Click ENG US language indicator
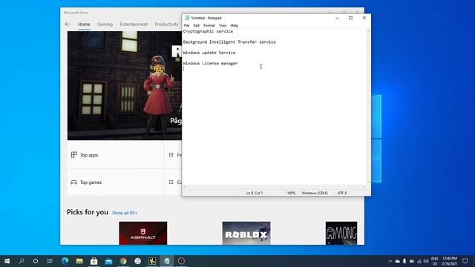 click(435, 261)
